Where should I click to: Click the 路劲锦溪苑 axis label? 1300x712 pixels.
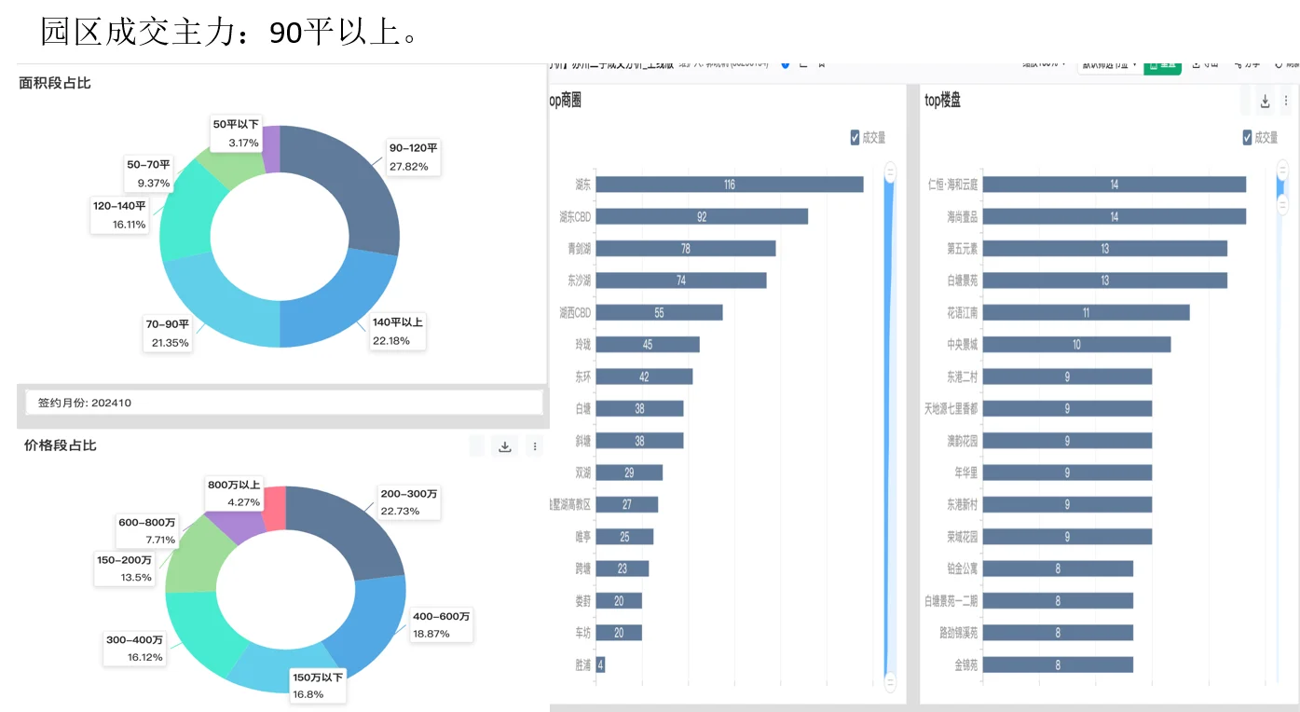pyautogui.click(x=959, y=633)
